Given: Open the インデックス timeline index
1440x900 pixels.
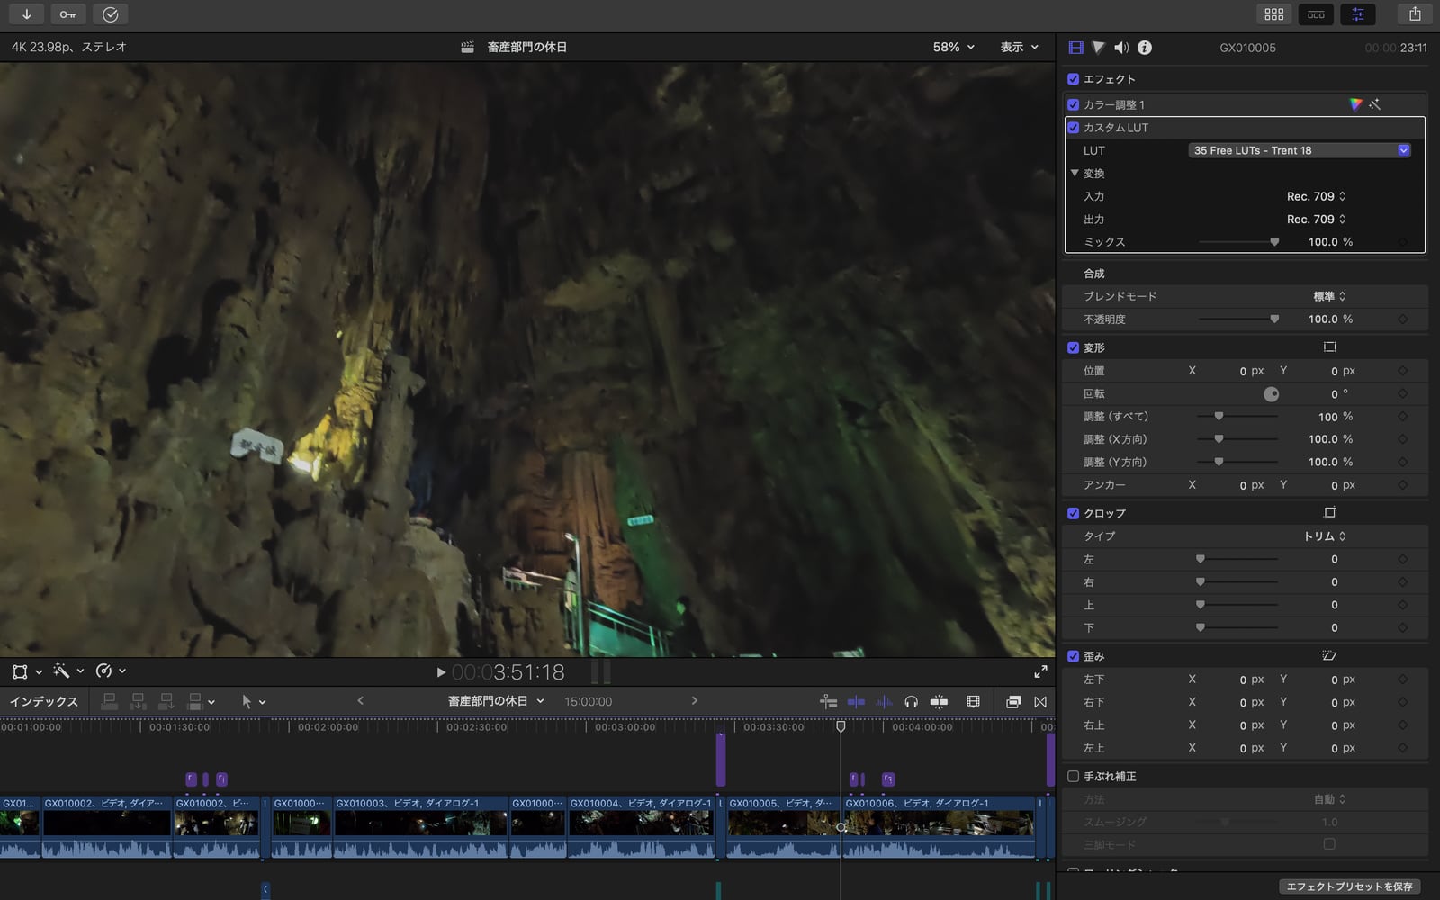Looking at the screenshot, I should click(x=43, y=702).
